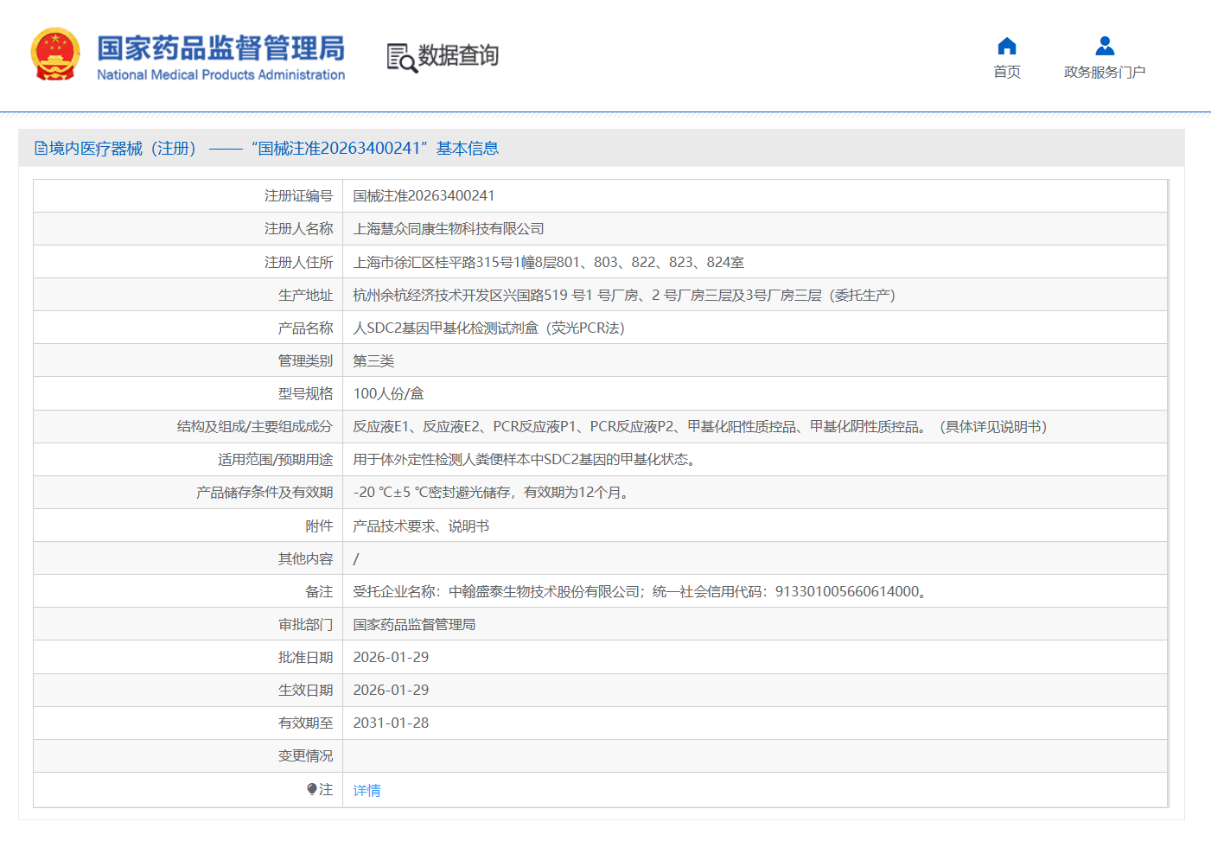Screen dimensions: 1211x841
Task: Select 境内医疗器械（注册） in the section header
Action: click(122, 149)
